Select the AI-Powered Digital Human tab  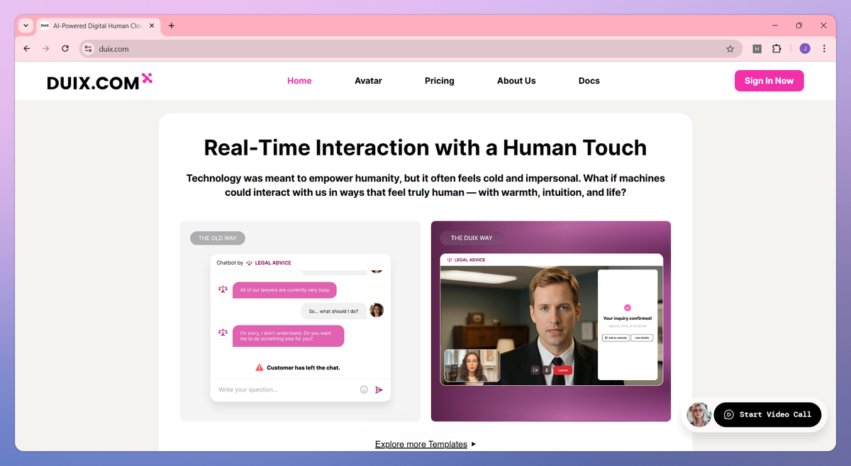(x=98, y=26)
